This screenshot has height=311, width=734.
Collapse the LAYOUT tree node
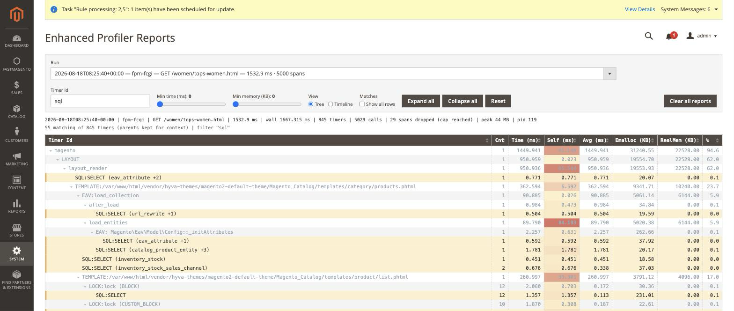coord(58,160)
